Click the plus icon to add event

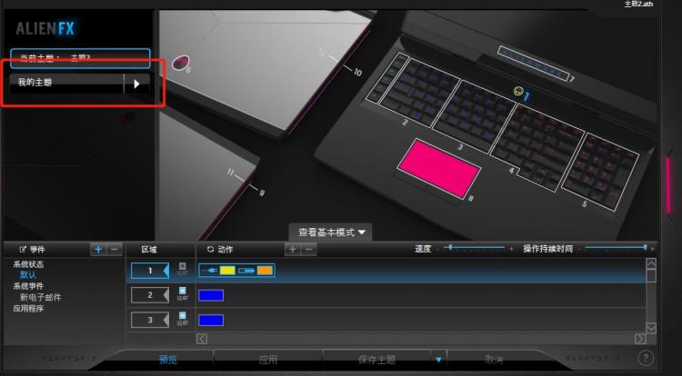[97, 249]
